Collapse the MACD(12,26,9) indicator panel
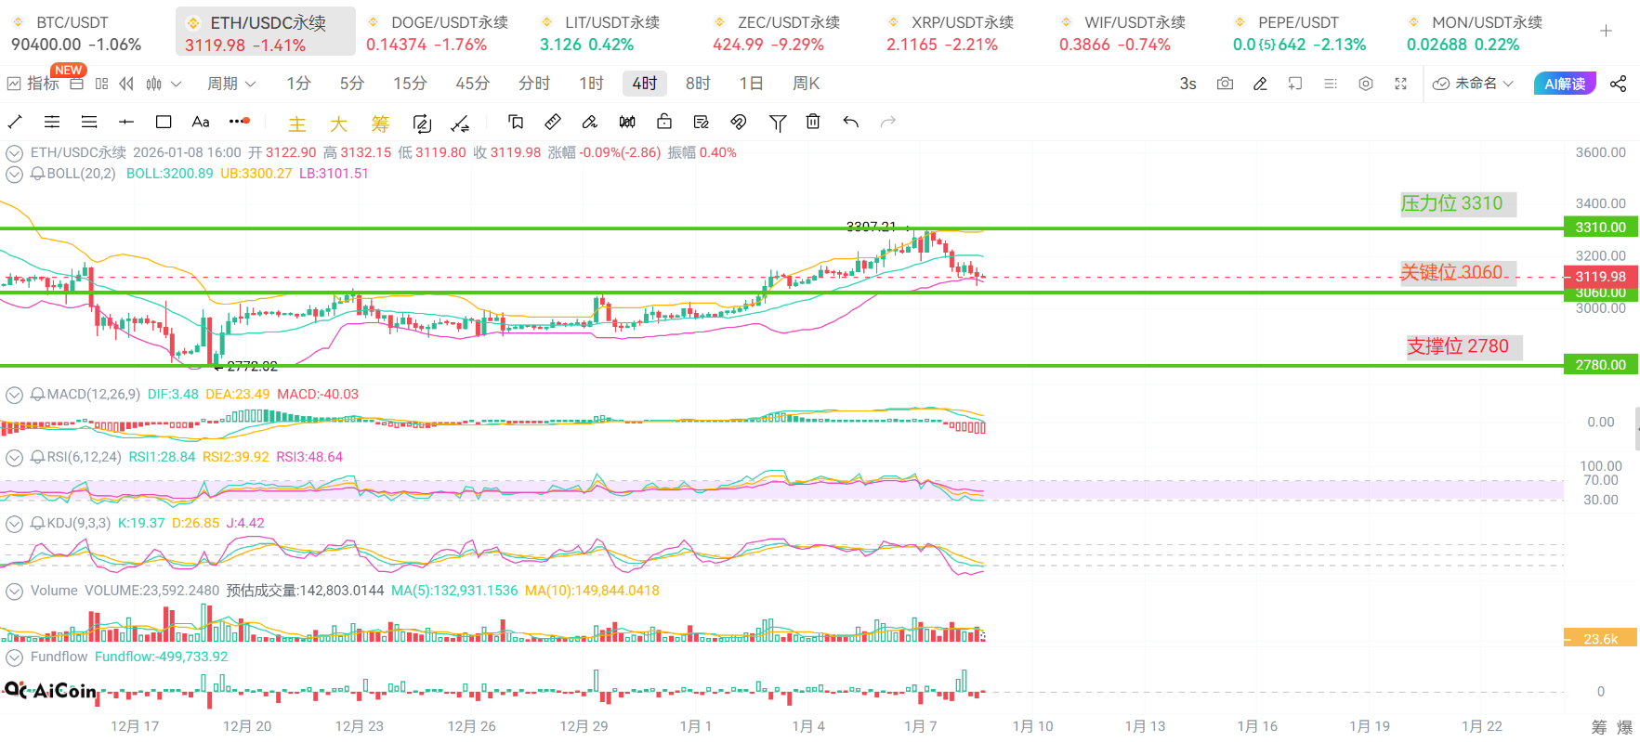 coord(14,395)
